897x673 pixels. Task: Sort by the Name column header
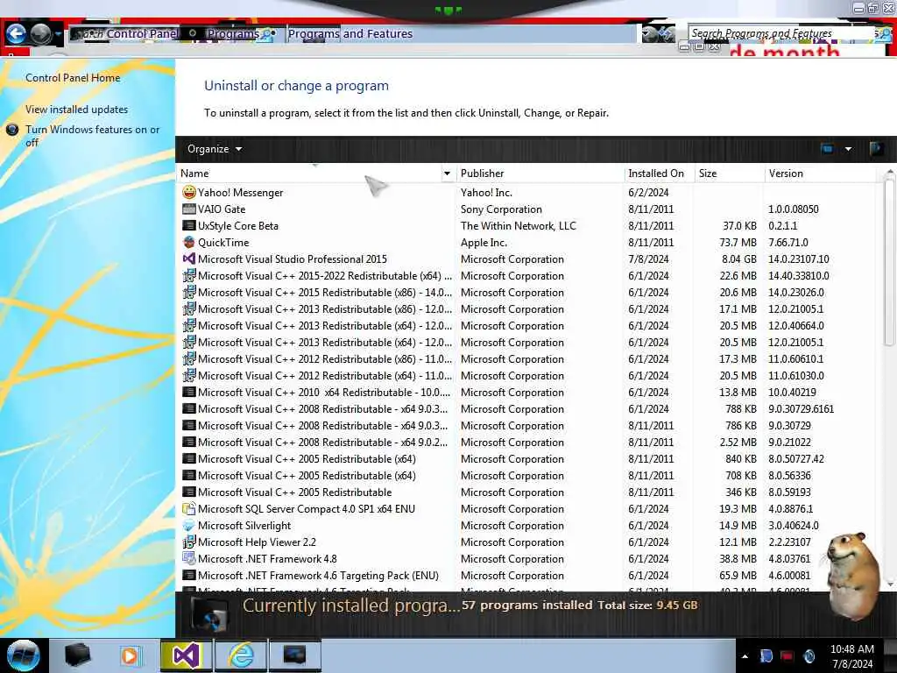(x=309, y=174)
